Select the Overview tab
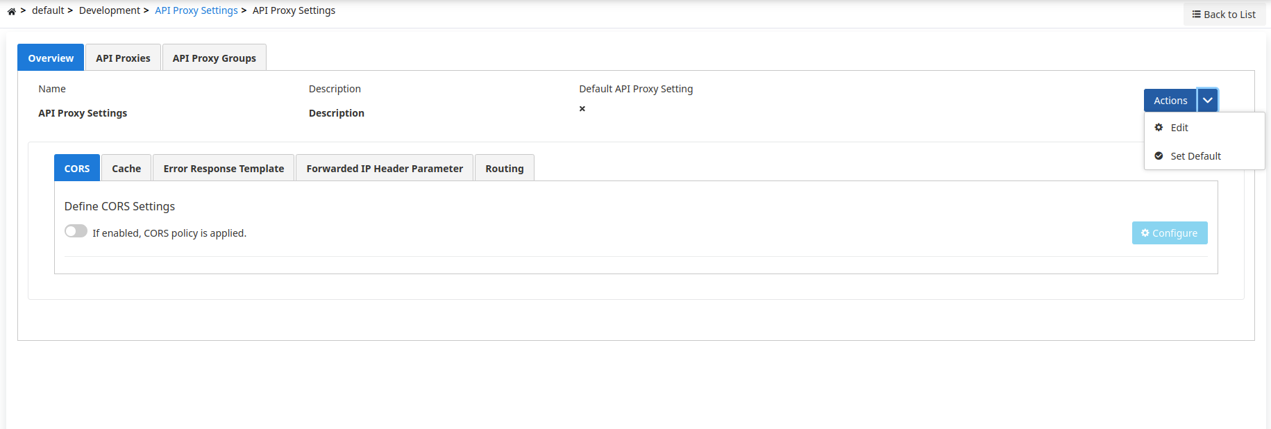 click(51, 58)
